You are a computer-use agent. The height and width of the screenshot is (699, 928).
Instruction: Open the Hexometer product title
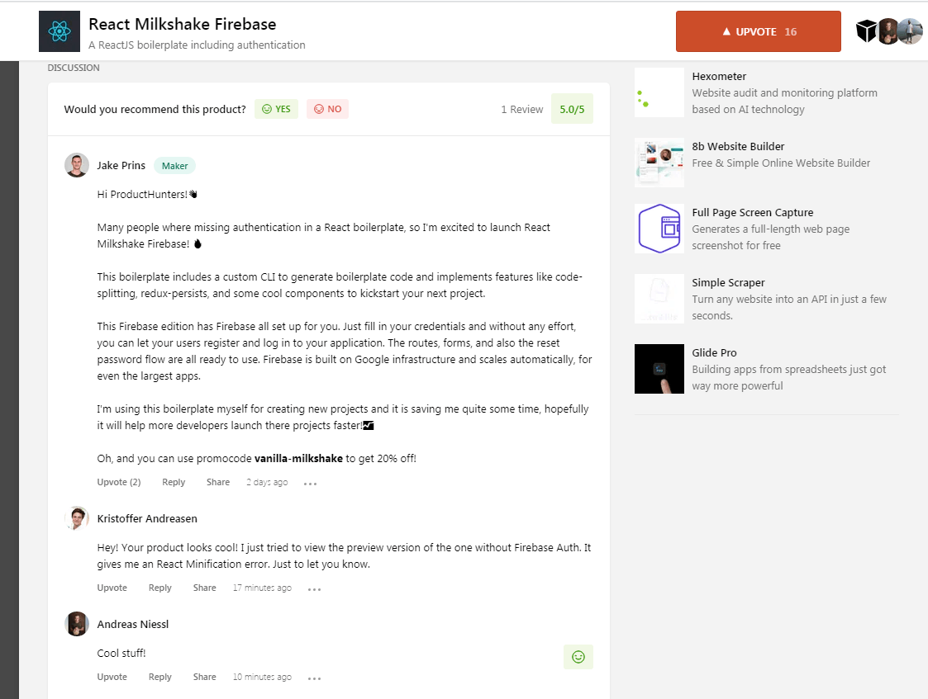point(719,76)
